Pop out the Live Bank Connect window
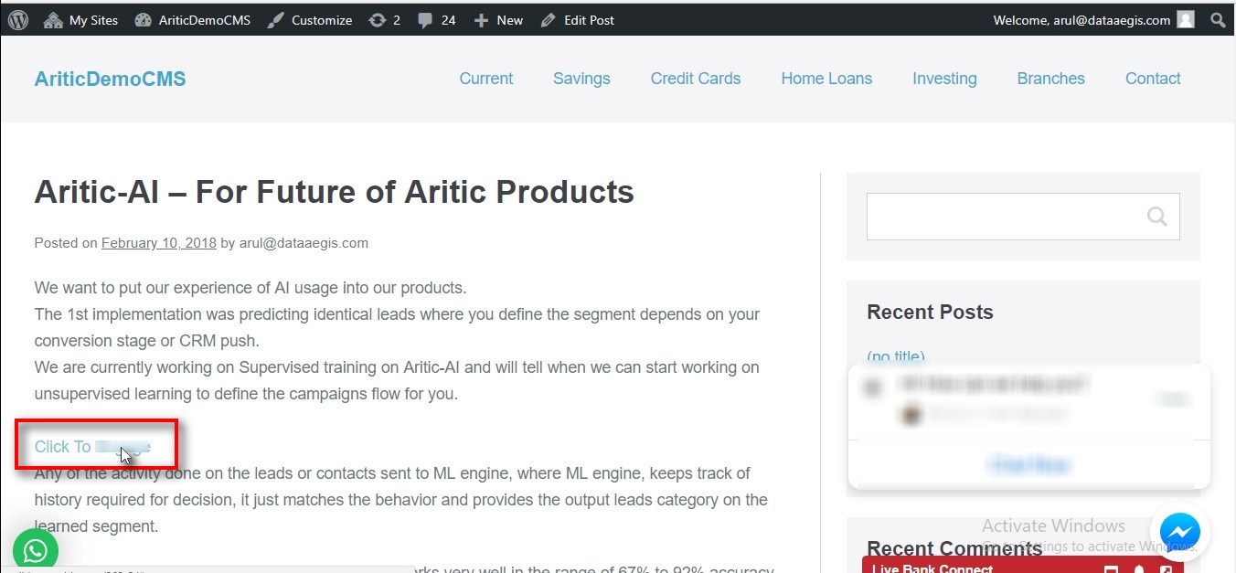 point(1167,569)
